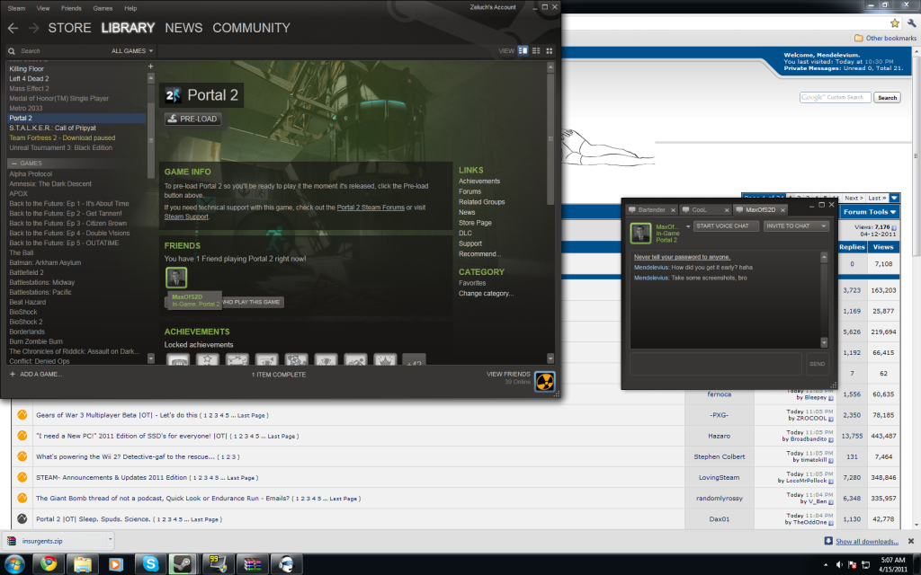Click the Steam forward navigation arrow

pyautogui.click(x=34, y=28)
